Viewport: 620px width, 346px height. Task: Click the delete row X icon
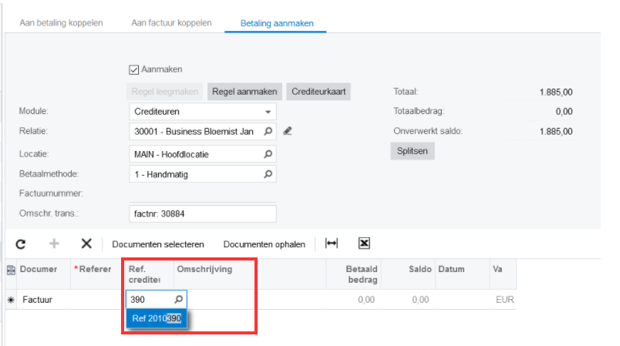point(86,244)
